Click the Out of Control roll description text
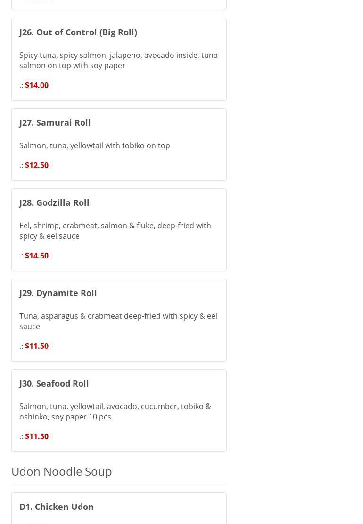Screen dimensions: 363x524 tap(118, 60)
